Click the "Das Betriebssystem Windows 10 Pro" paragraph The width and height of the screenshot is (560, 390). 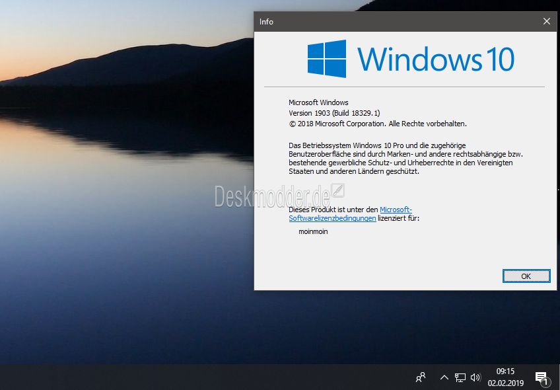(405, 159)
